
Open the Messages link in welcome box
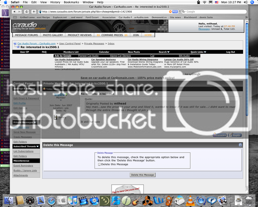click(x=204, y=29)
